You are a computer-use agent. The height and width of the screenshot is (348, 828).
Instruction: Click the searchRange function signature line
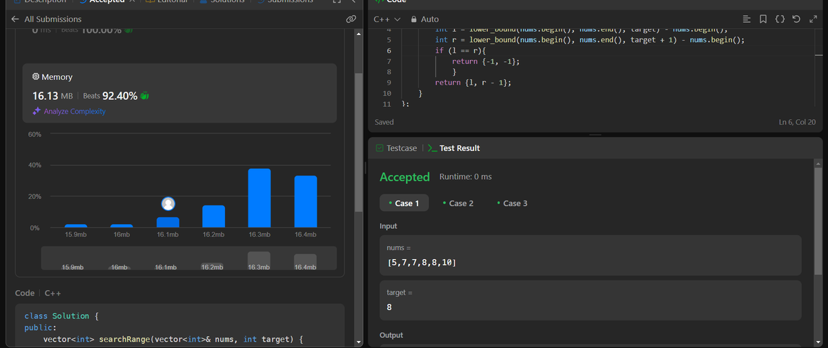coord(173,339)
